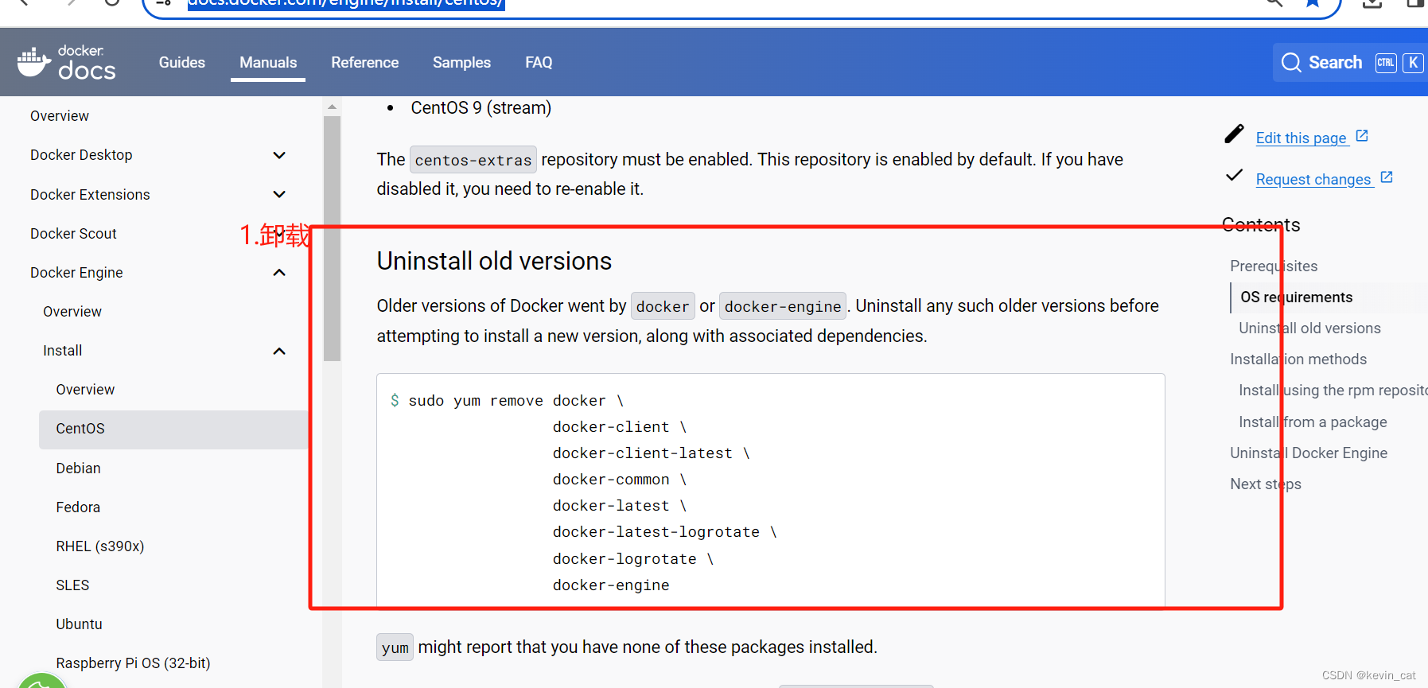The width and height of the screenshot is (1428, 688).
Task: Open the Samples navigation tab
Action: click(461, 62)
